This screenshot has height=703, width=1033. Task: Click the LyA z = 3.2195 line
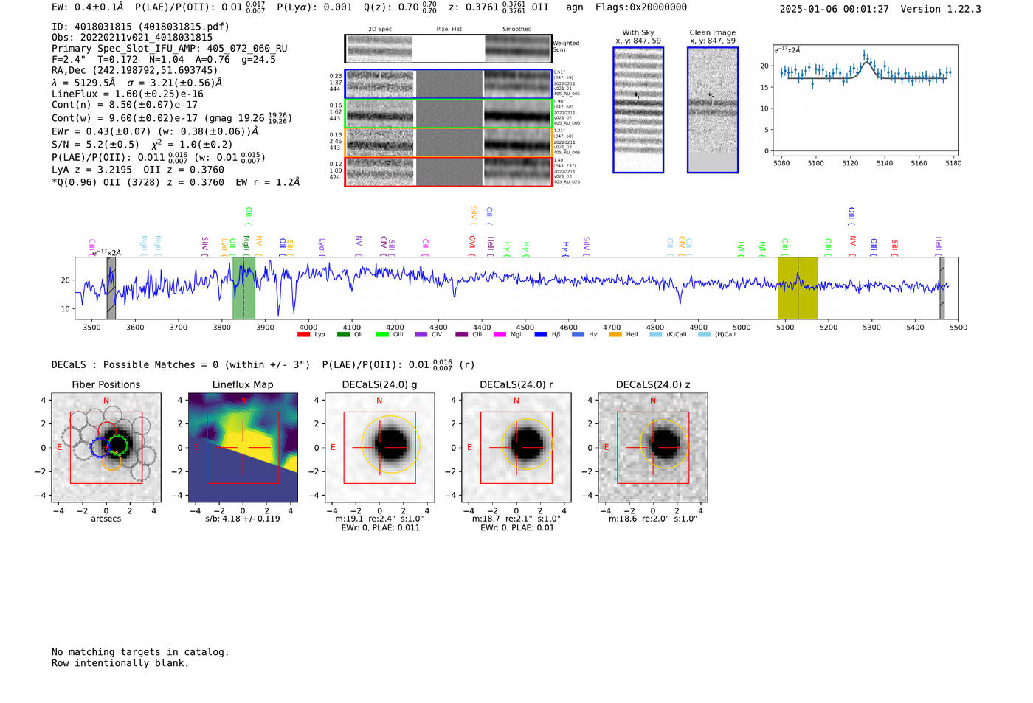tap(138, 170)
